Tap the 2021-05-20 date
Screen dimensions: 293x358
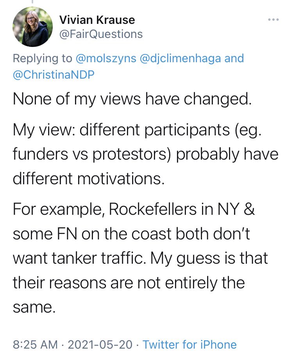coord(100,344)
